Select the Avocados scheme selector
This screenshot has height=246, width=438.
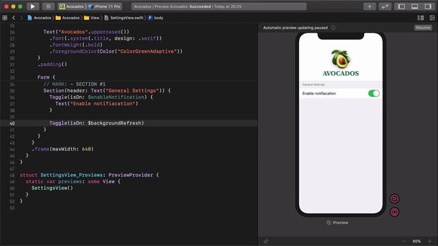72,6
